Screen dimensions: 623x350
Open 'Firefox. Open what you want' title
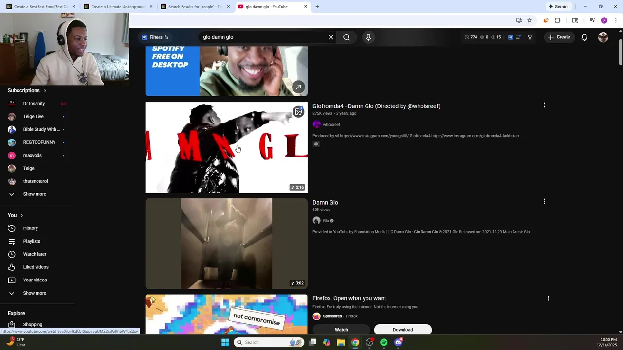click(349, 298)
